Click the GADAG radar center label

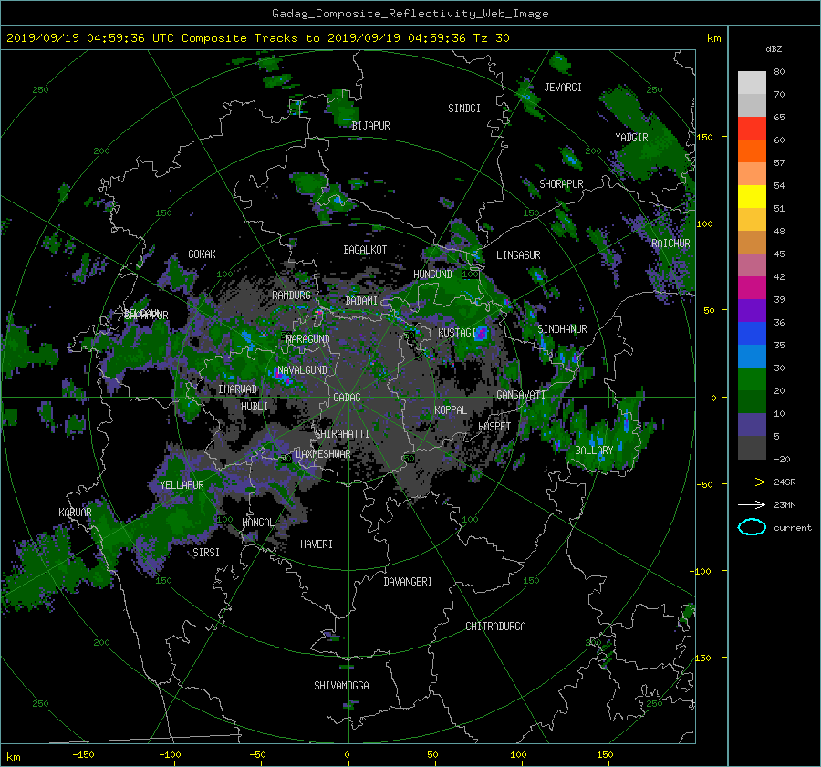[x=347, y=398]
